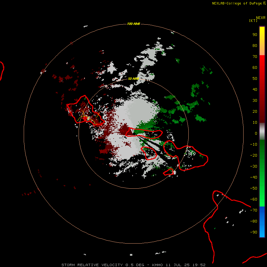Click the -20 value on the velocity scale
Viewport: 267px width, 267px height.
point(254,155)
